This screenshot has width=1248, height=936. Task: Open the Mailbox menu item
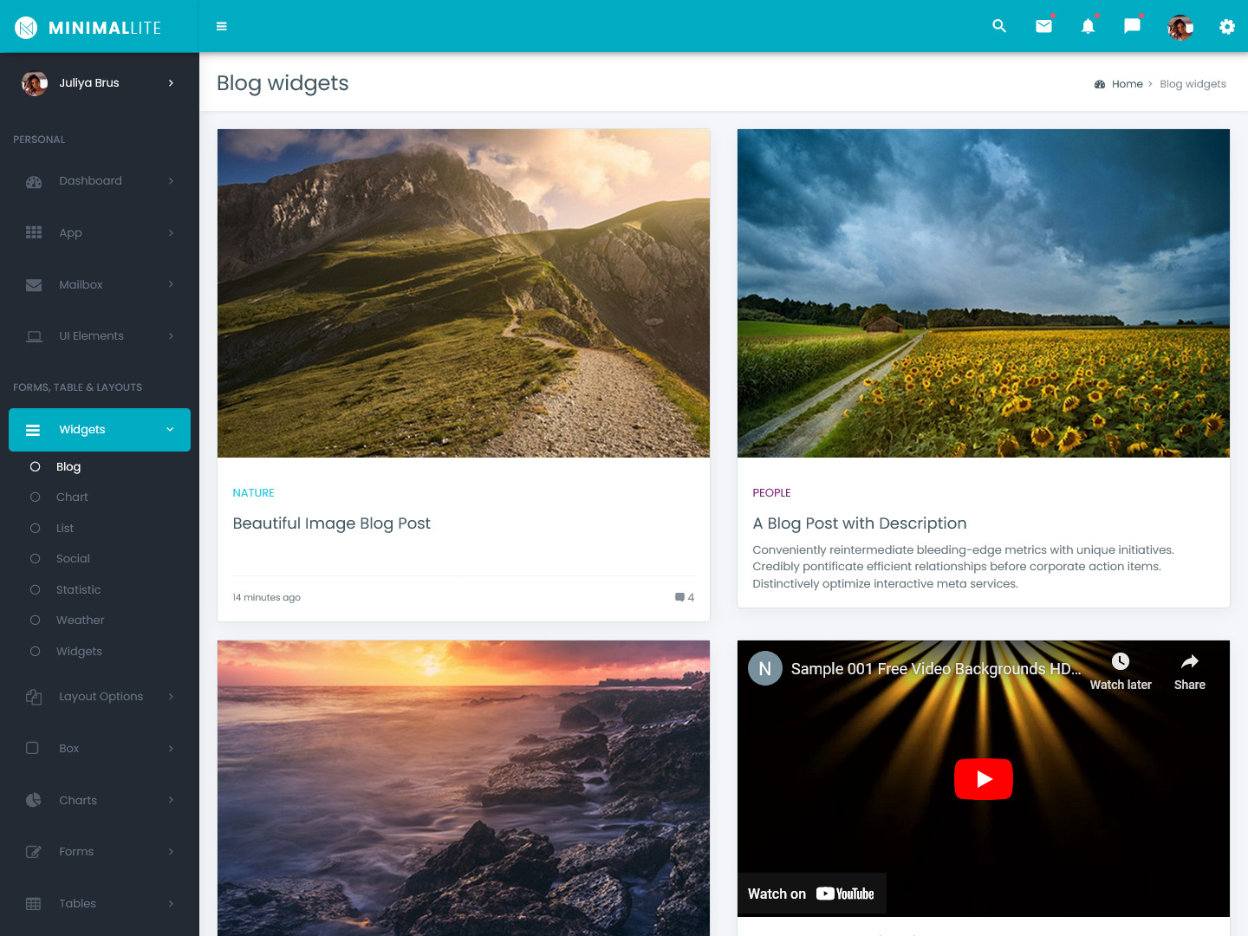[x=100, y=285]
